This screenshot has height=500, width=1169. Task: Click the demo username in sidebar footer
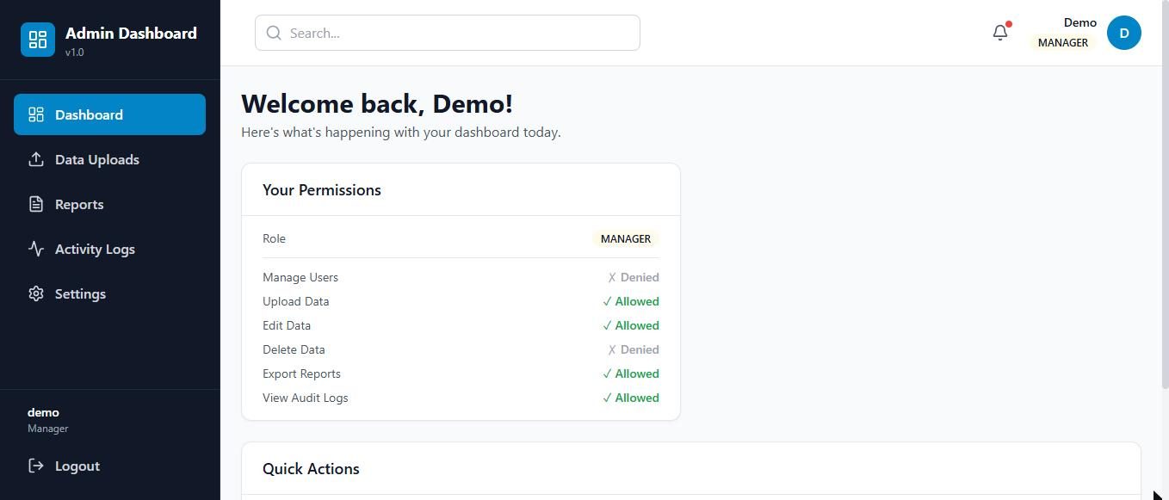pyautogui.click(x=43, y=412)
